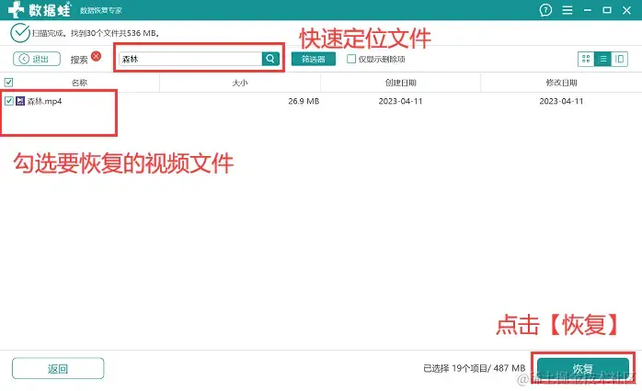
Task: Sort by the 名称 column header
Action: pyautogui.click(x=79, y=83)
